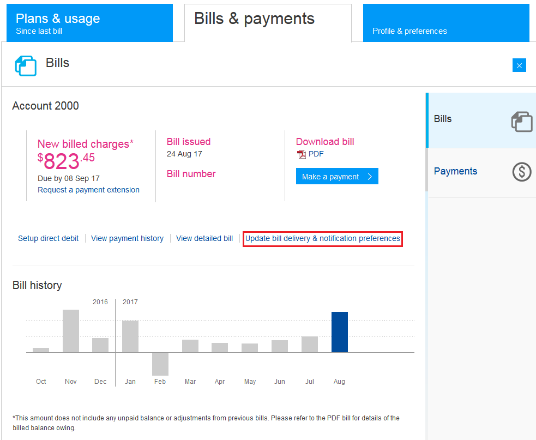Open the PDF bill via the PDF icon
Viewport: 536px width, 440px height.
pos(302,154)
